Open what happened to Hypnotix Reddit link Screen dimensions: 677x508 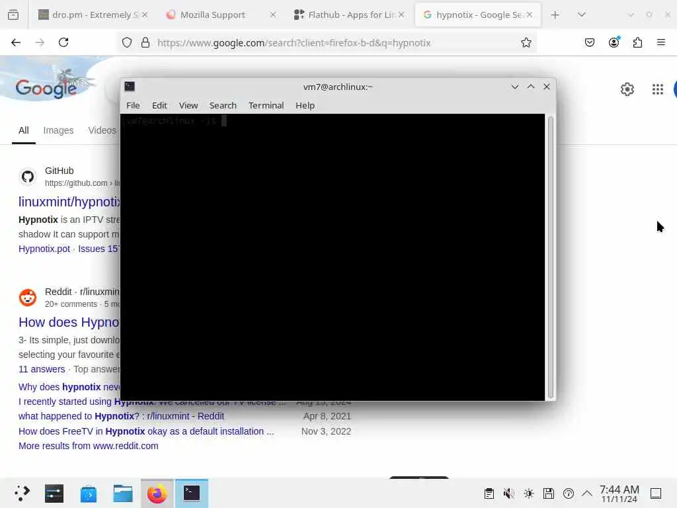(x=122, y=416)
